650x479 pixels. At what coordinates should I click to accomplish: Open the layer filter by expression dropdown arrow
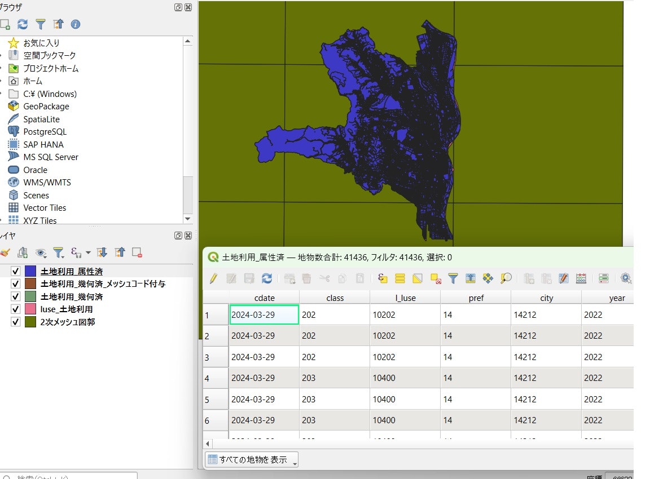click(88, 252)
